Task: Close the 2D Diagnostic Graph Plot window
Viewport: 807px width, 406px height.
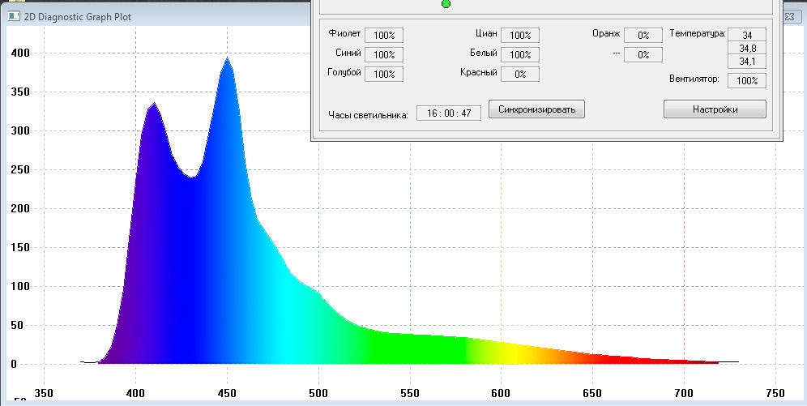Action: pyautogui.click(x=789, y=17)
